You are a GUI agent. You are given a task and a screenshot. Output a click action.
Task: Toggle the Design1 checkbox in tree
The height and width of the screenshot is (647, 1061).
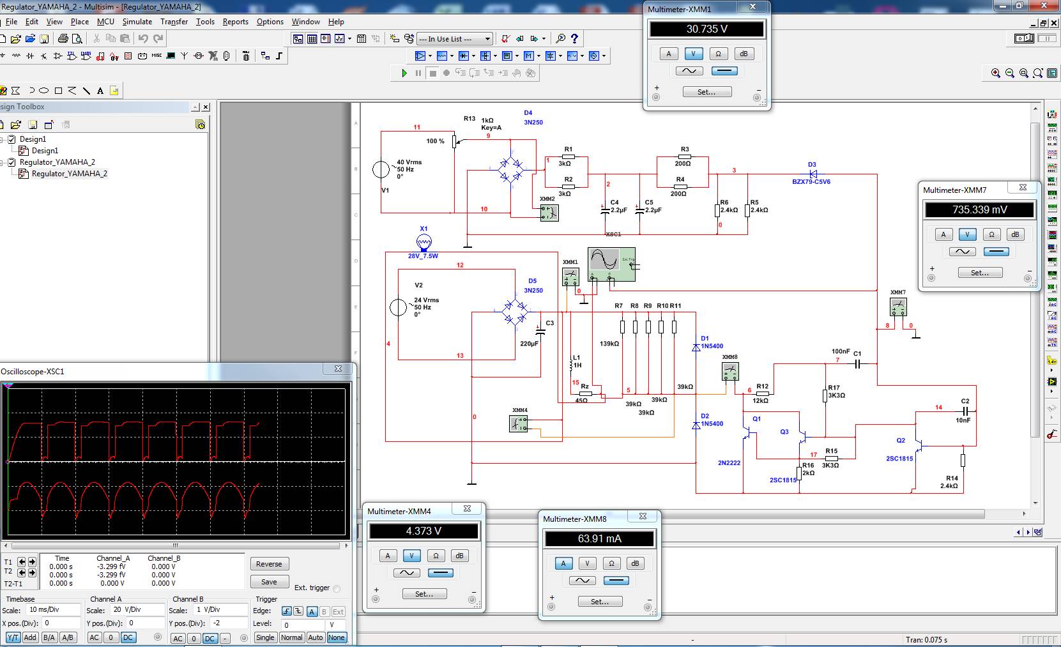click(11, 139)
